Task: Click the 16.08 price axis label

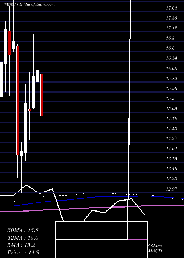Action: (x=171, y=68)
